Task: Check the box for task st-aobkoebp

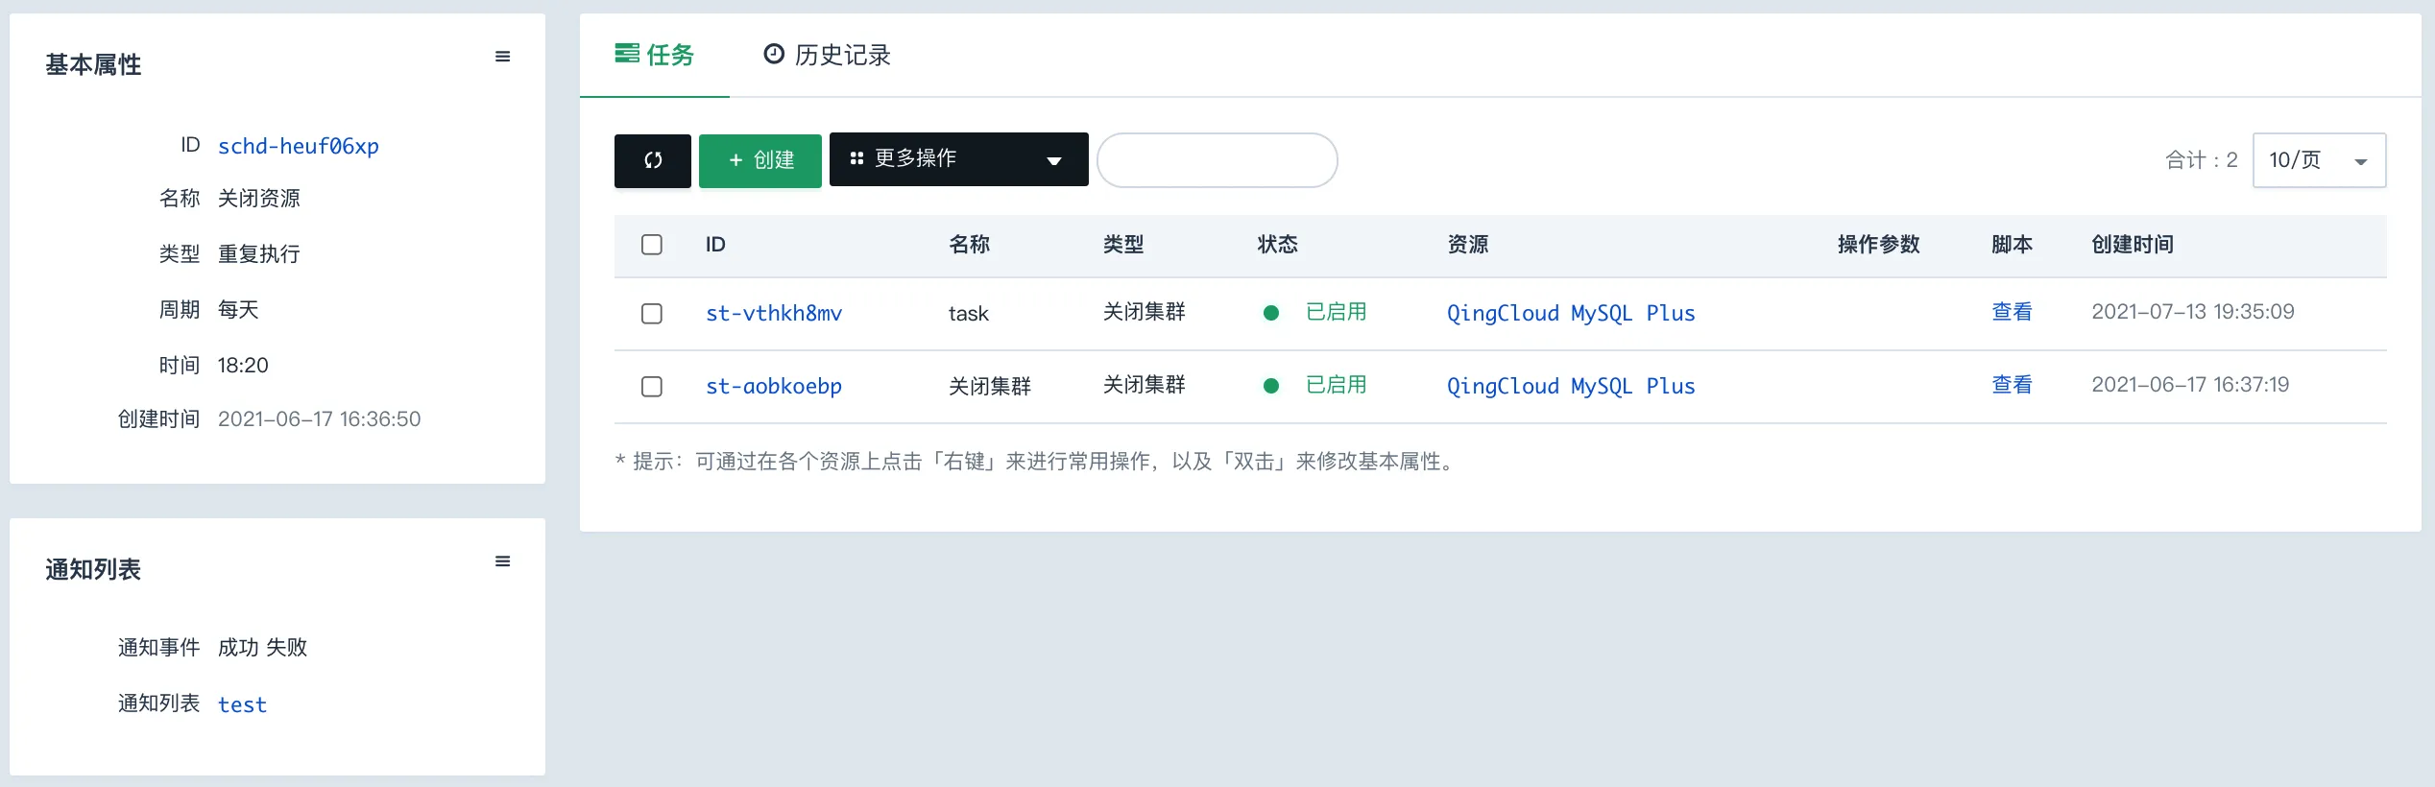Action: (x=652, y=387)
